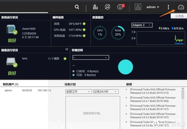Click the 29°C/84°F temperature value

(x=75, y=24)
